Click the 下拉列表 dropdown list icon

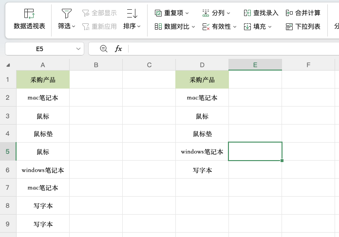tap(289, 27)
